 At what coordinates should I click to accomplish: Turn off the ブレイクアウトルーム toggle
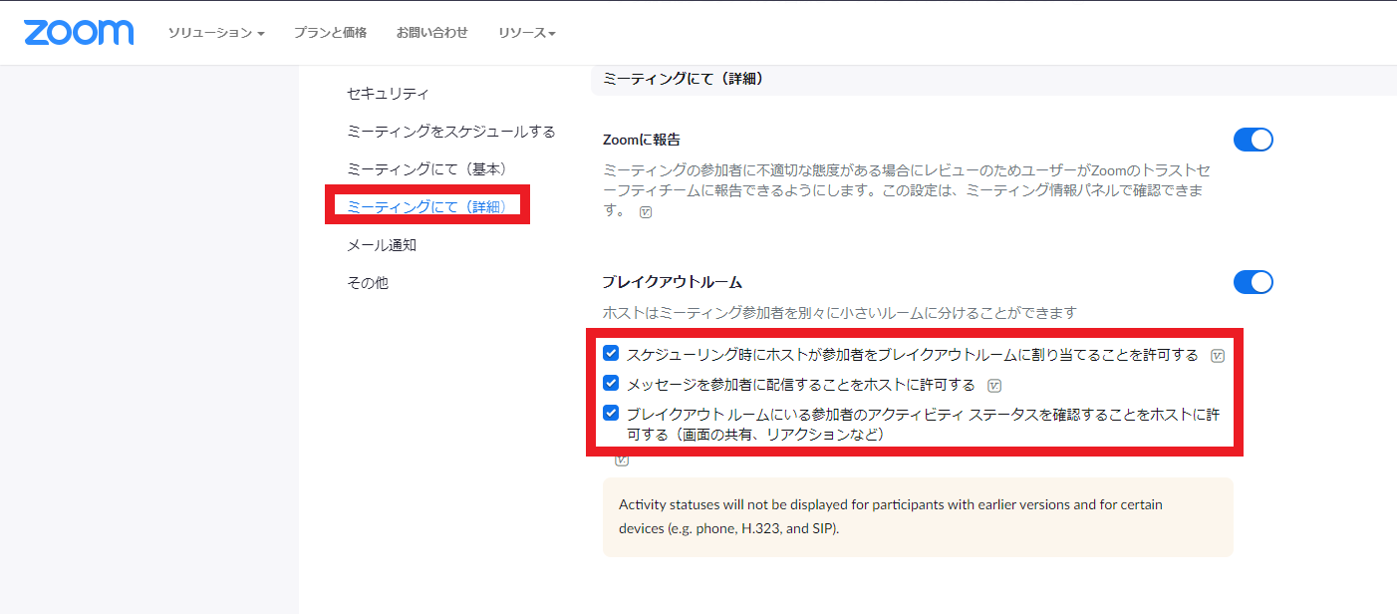pyautogui.click(x=1253, y=282)
